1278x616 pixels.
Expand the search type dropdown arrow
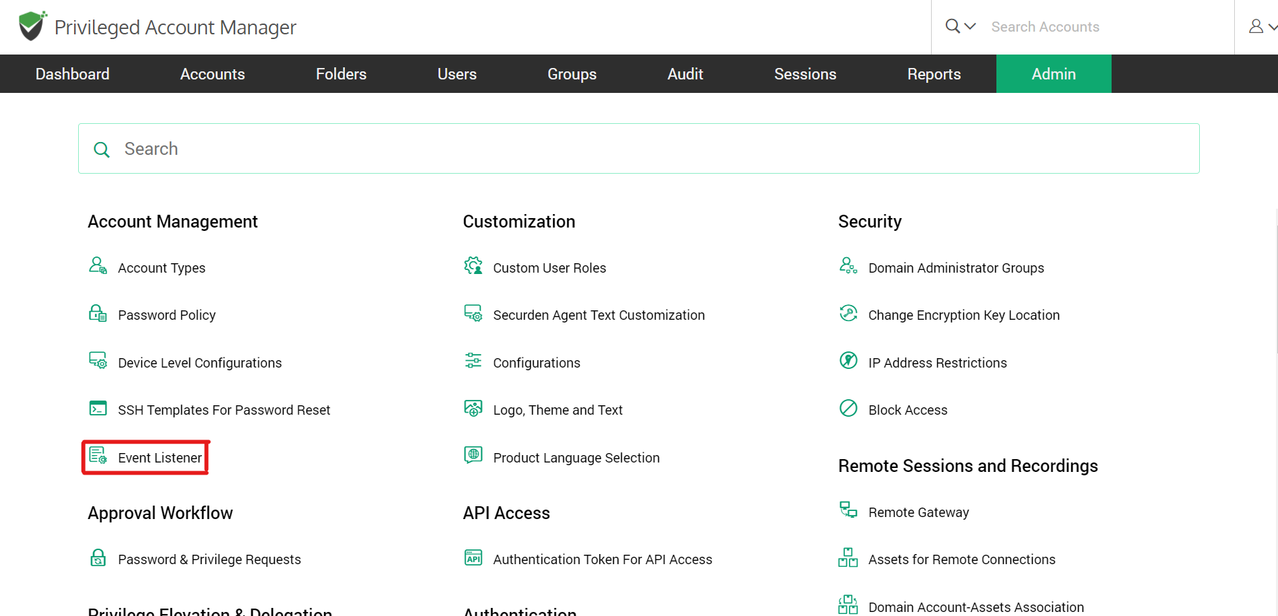pos(970,26)
